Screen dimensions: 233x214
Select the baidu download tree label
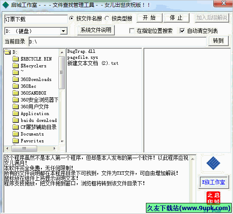coord(39,120)
